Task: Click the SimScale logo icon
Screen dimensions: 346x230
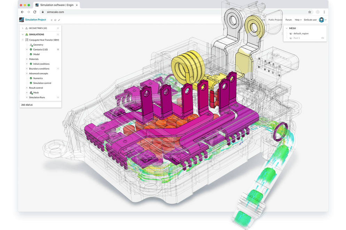Action: click(22, 20)
